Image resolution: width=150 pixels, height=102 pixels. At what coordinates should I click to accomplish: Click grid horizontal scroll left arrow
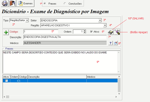(x=4, y=97)
